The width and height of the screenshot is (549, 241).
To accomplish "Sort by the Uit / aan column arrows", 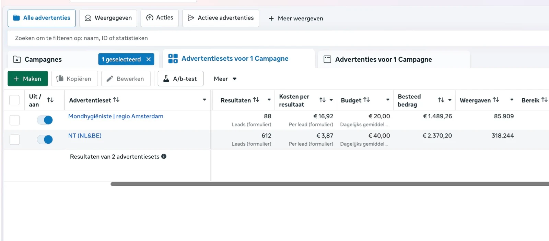I will [x=50, y=100].
